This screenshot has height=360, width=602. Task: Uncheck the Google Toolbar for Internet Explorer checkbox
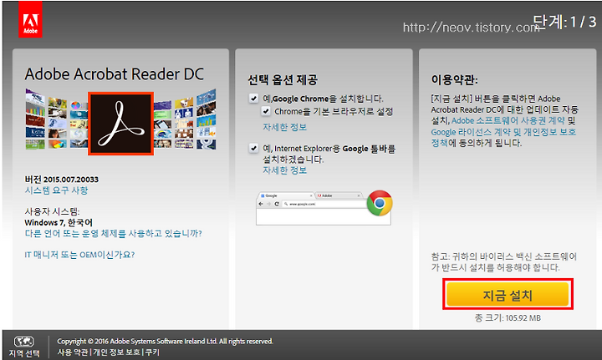(253, 148)
